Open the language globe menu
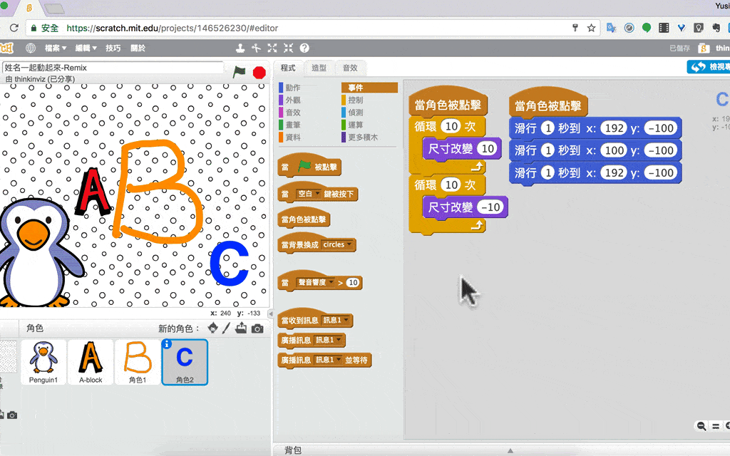 click(31, 48)
